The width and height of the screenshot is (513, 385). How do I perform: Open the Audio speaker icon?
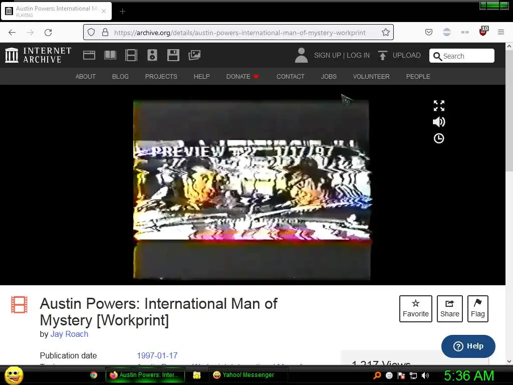152,55
